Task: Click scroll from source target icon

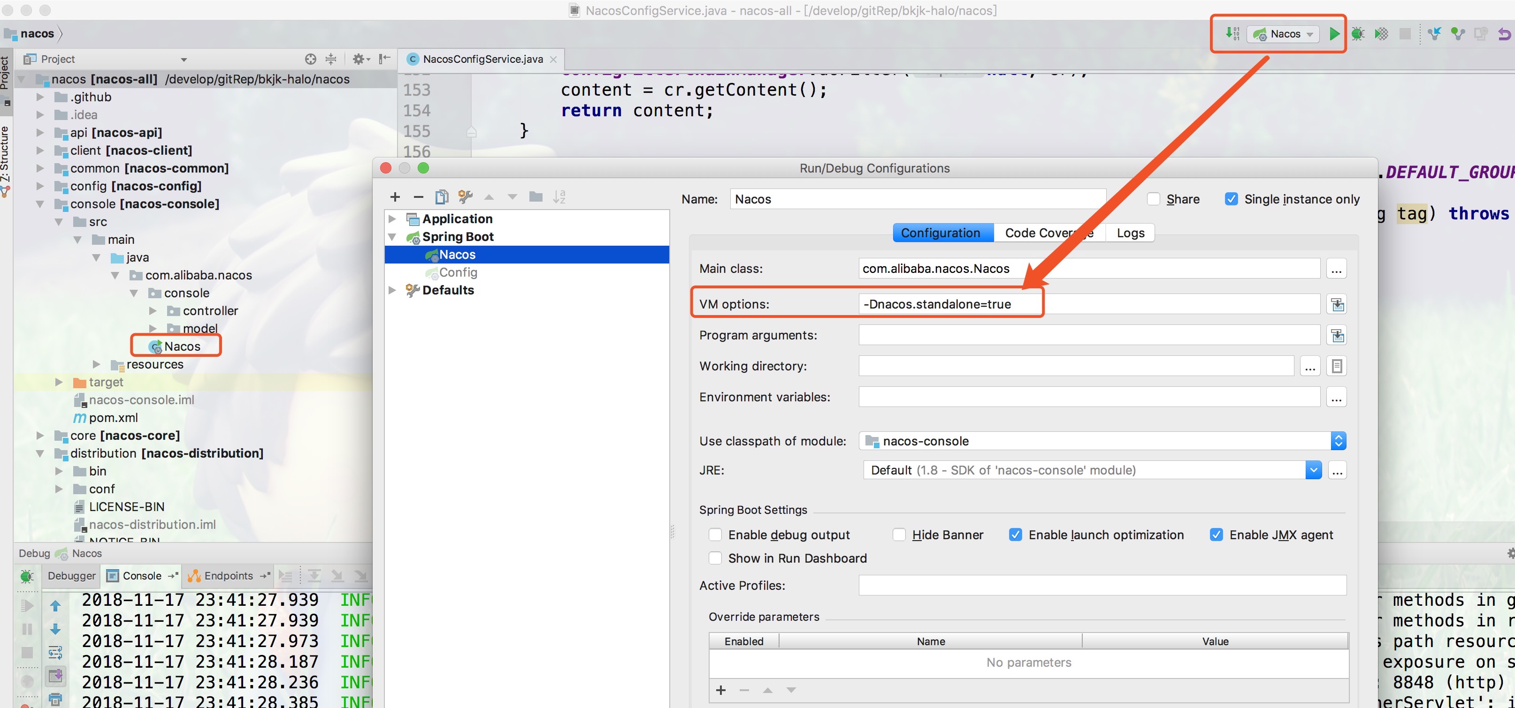Action: (x=311, y=59)
